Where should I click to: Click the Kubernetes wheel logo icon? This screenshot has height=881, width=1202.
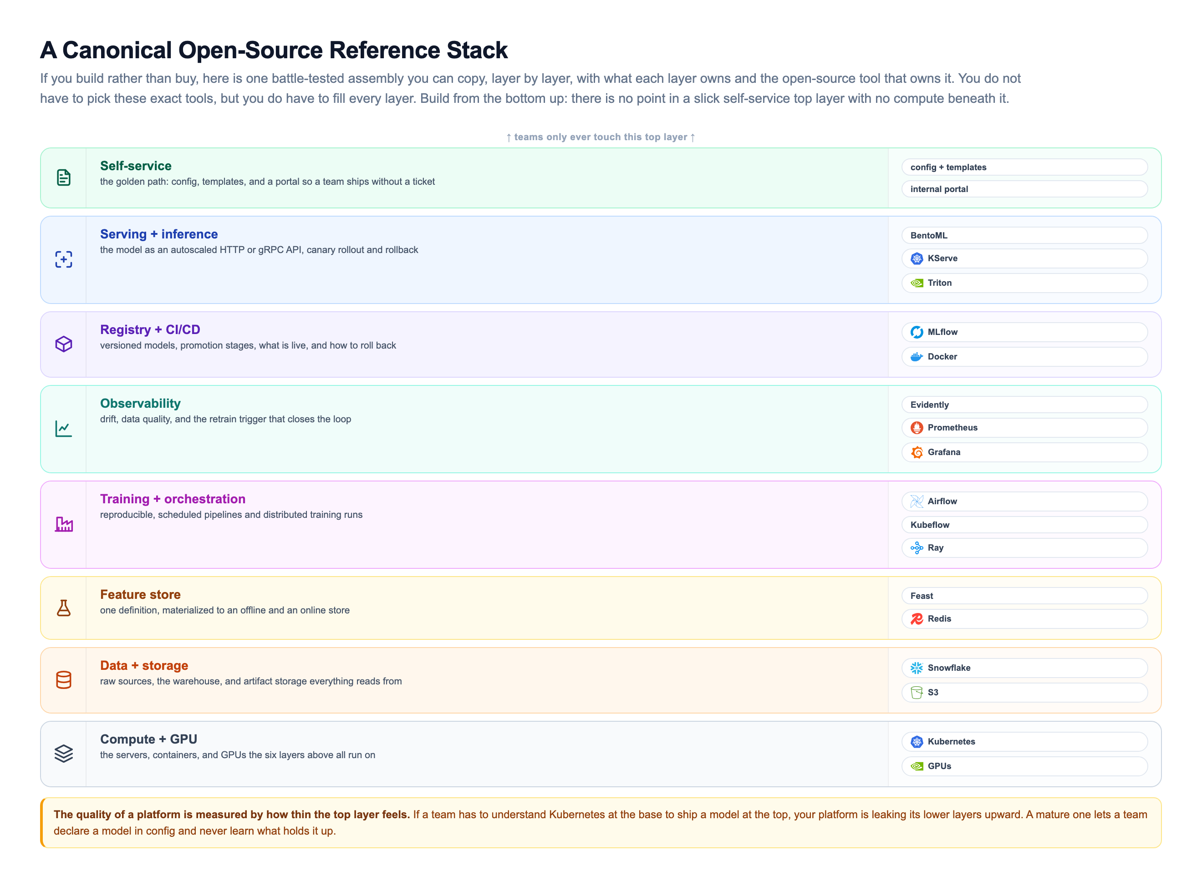917,741
